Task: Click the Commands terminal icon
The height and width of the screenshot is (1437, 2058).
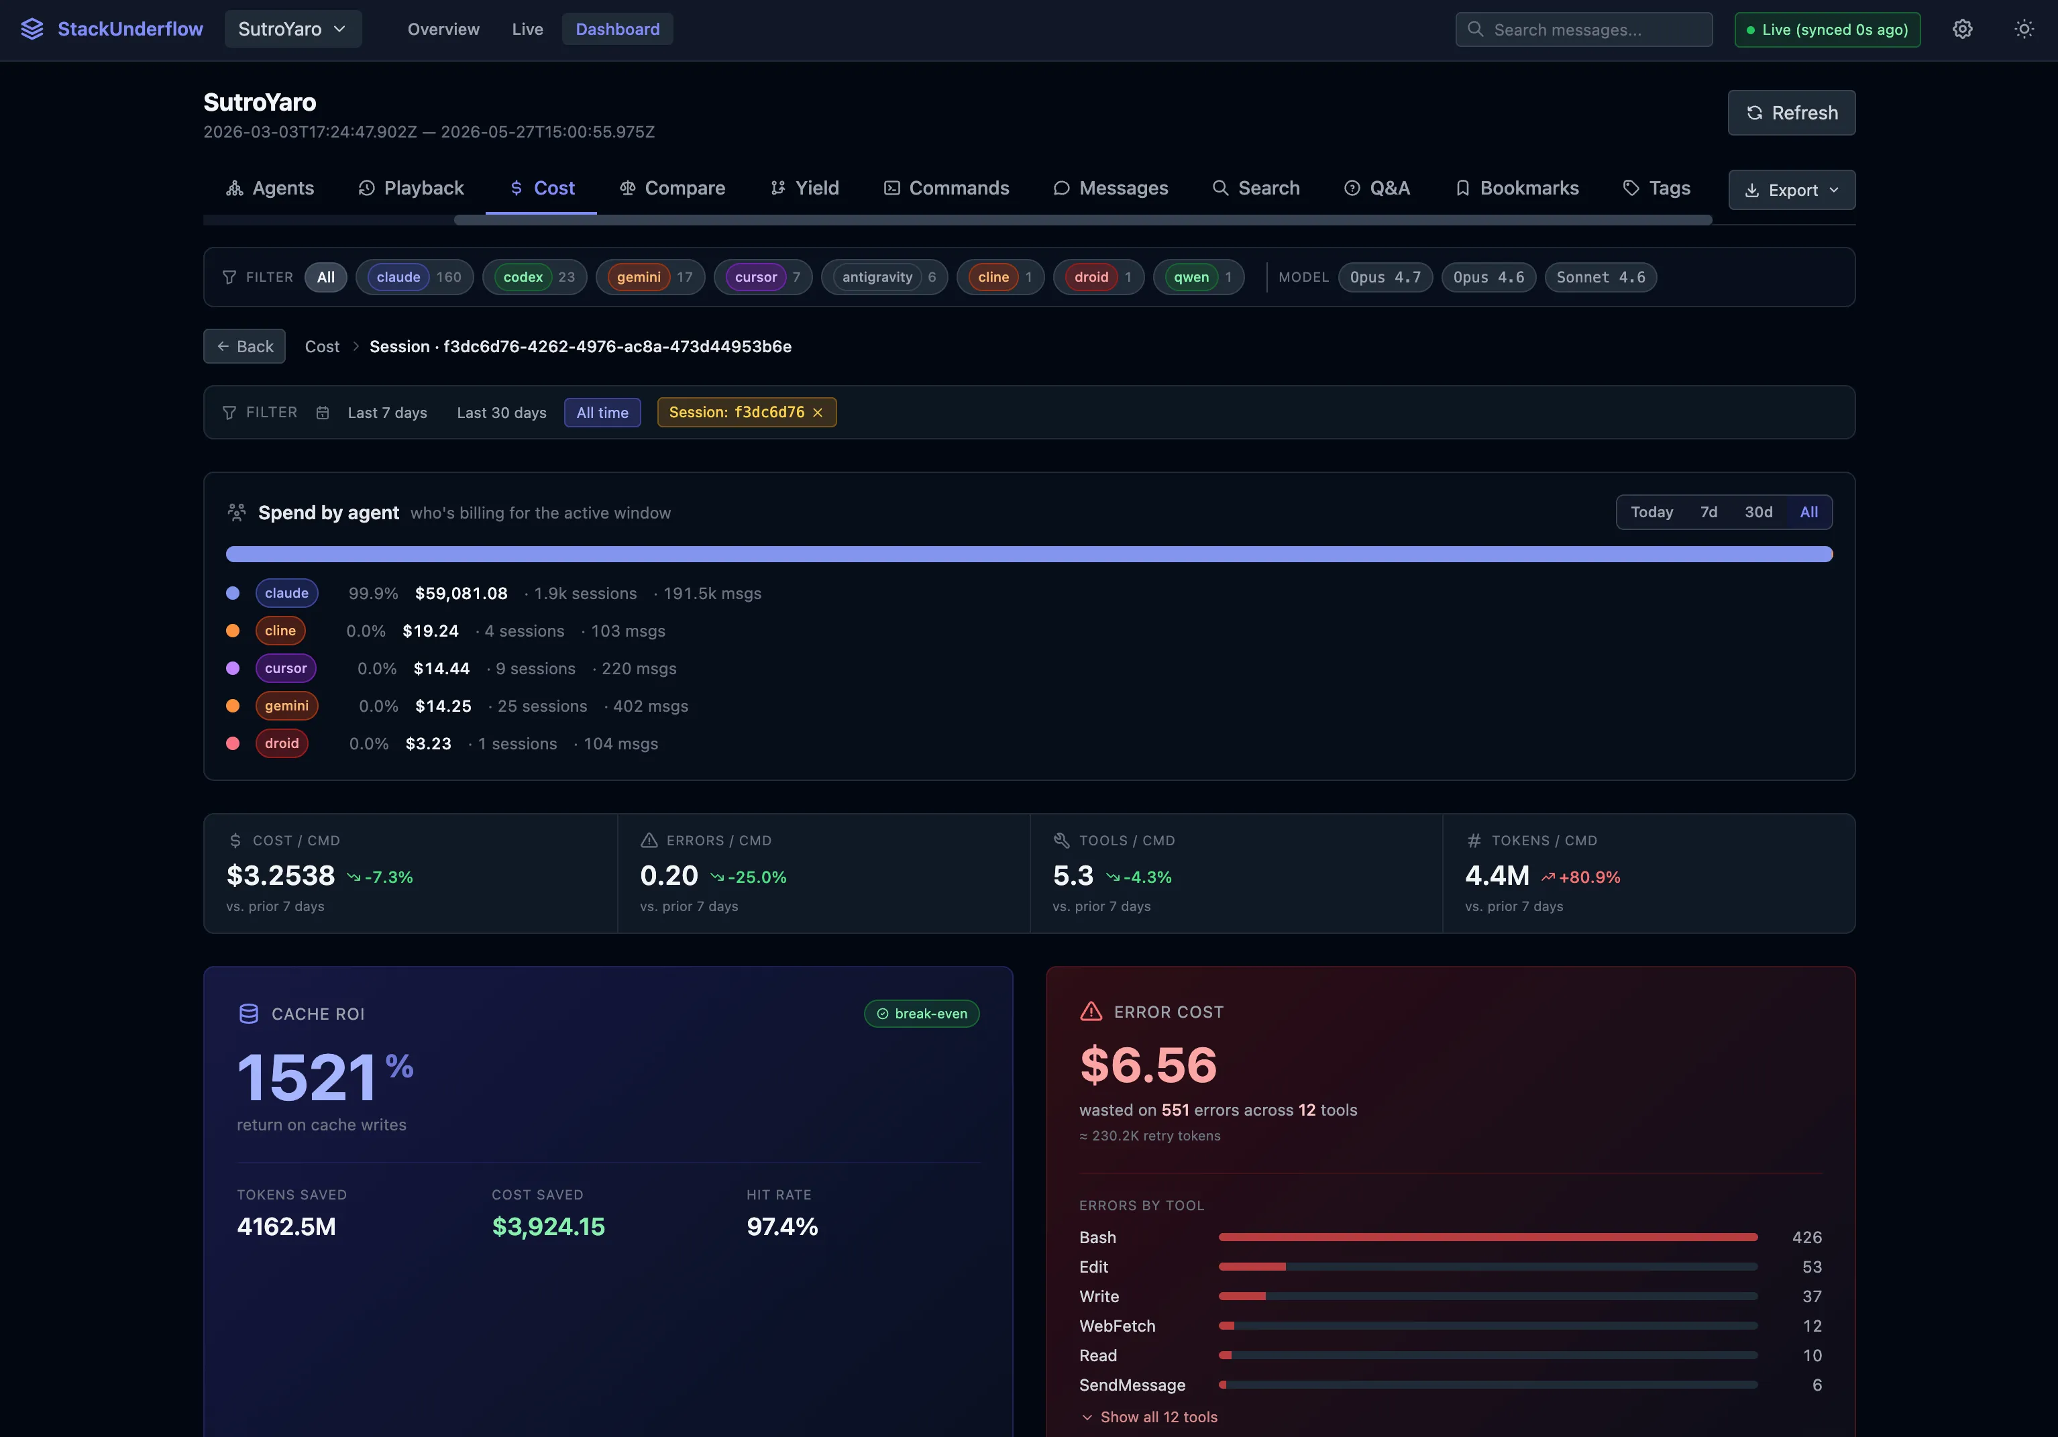Action: coord(892,189)
